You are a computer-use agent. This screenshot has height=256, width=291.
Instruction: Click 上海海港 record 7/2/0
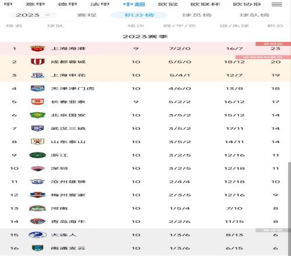pyautogui.click(x=180, y=48)
